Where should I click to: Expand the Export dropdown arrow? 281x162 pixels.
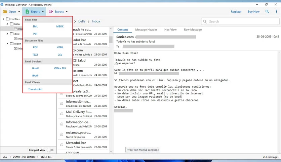point(43,12)
